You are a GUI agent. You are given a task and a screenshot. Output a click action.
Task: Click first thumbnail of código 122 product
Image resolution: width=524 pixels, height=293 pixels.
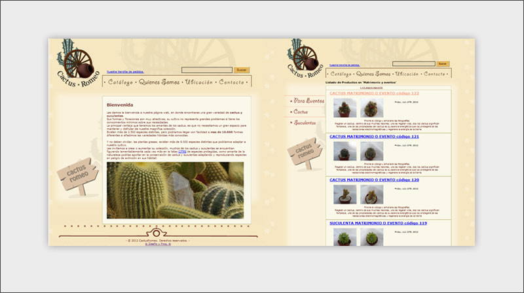point(345,108)
